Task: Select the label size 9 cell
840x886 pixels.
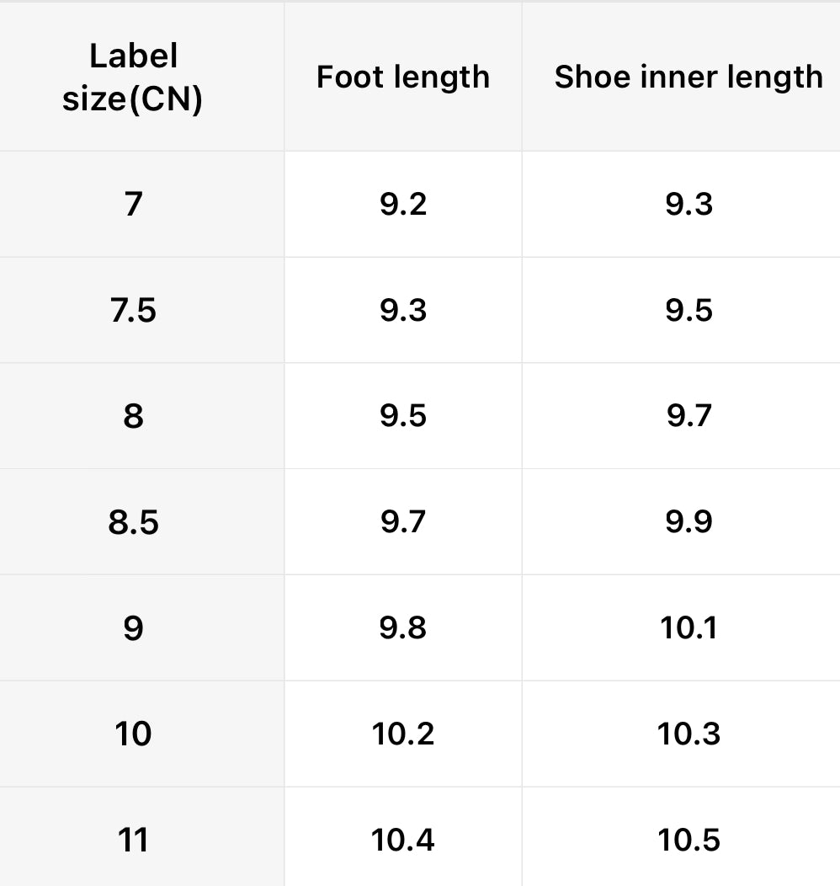Action: click(x=133, y=628)
